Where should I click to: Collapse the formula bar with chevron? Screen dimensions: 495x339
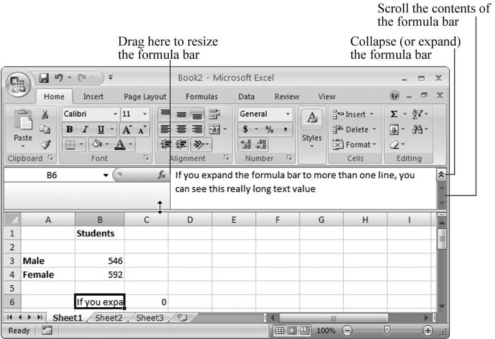(x=441, y=174)
